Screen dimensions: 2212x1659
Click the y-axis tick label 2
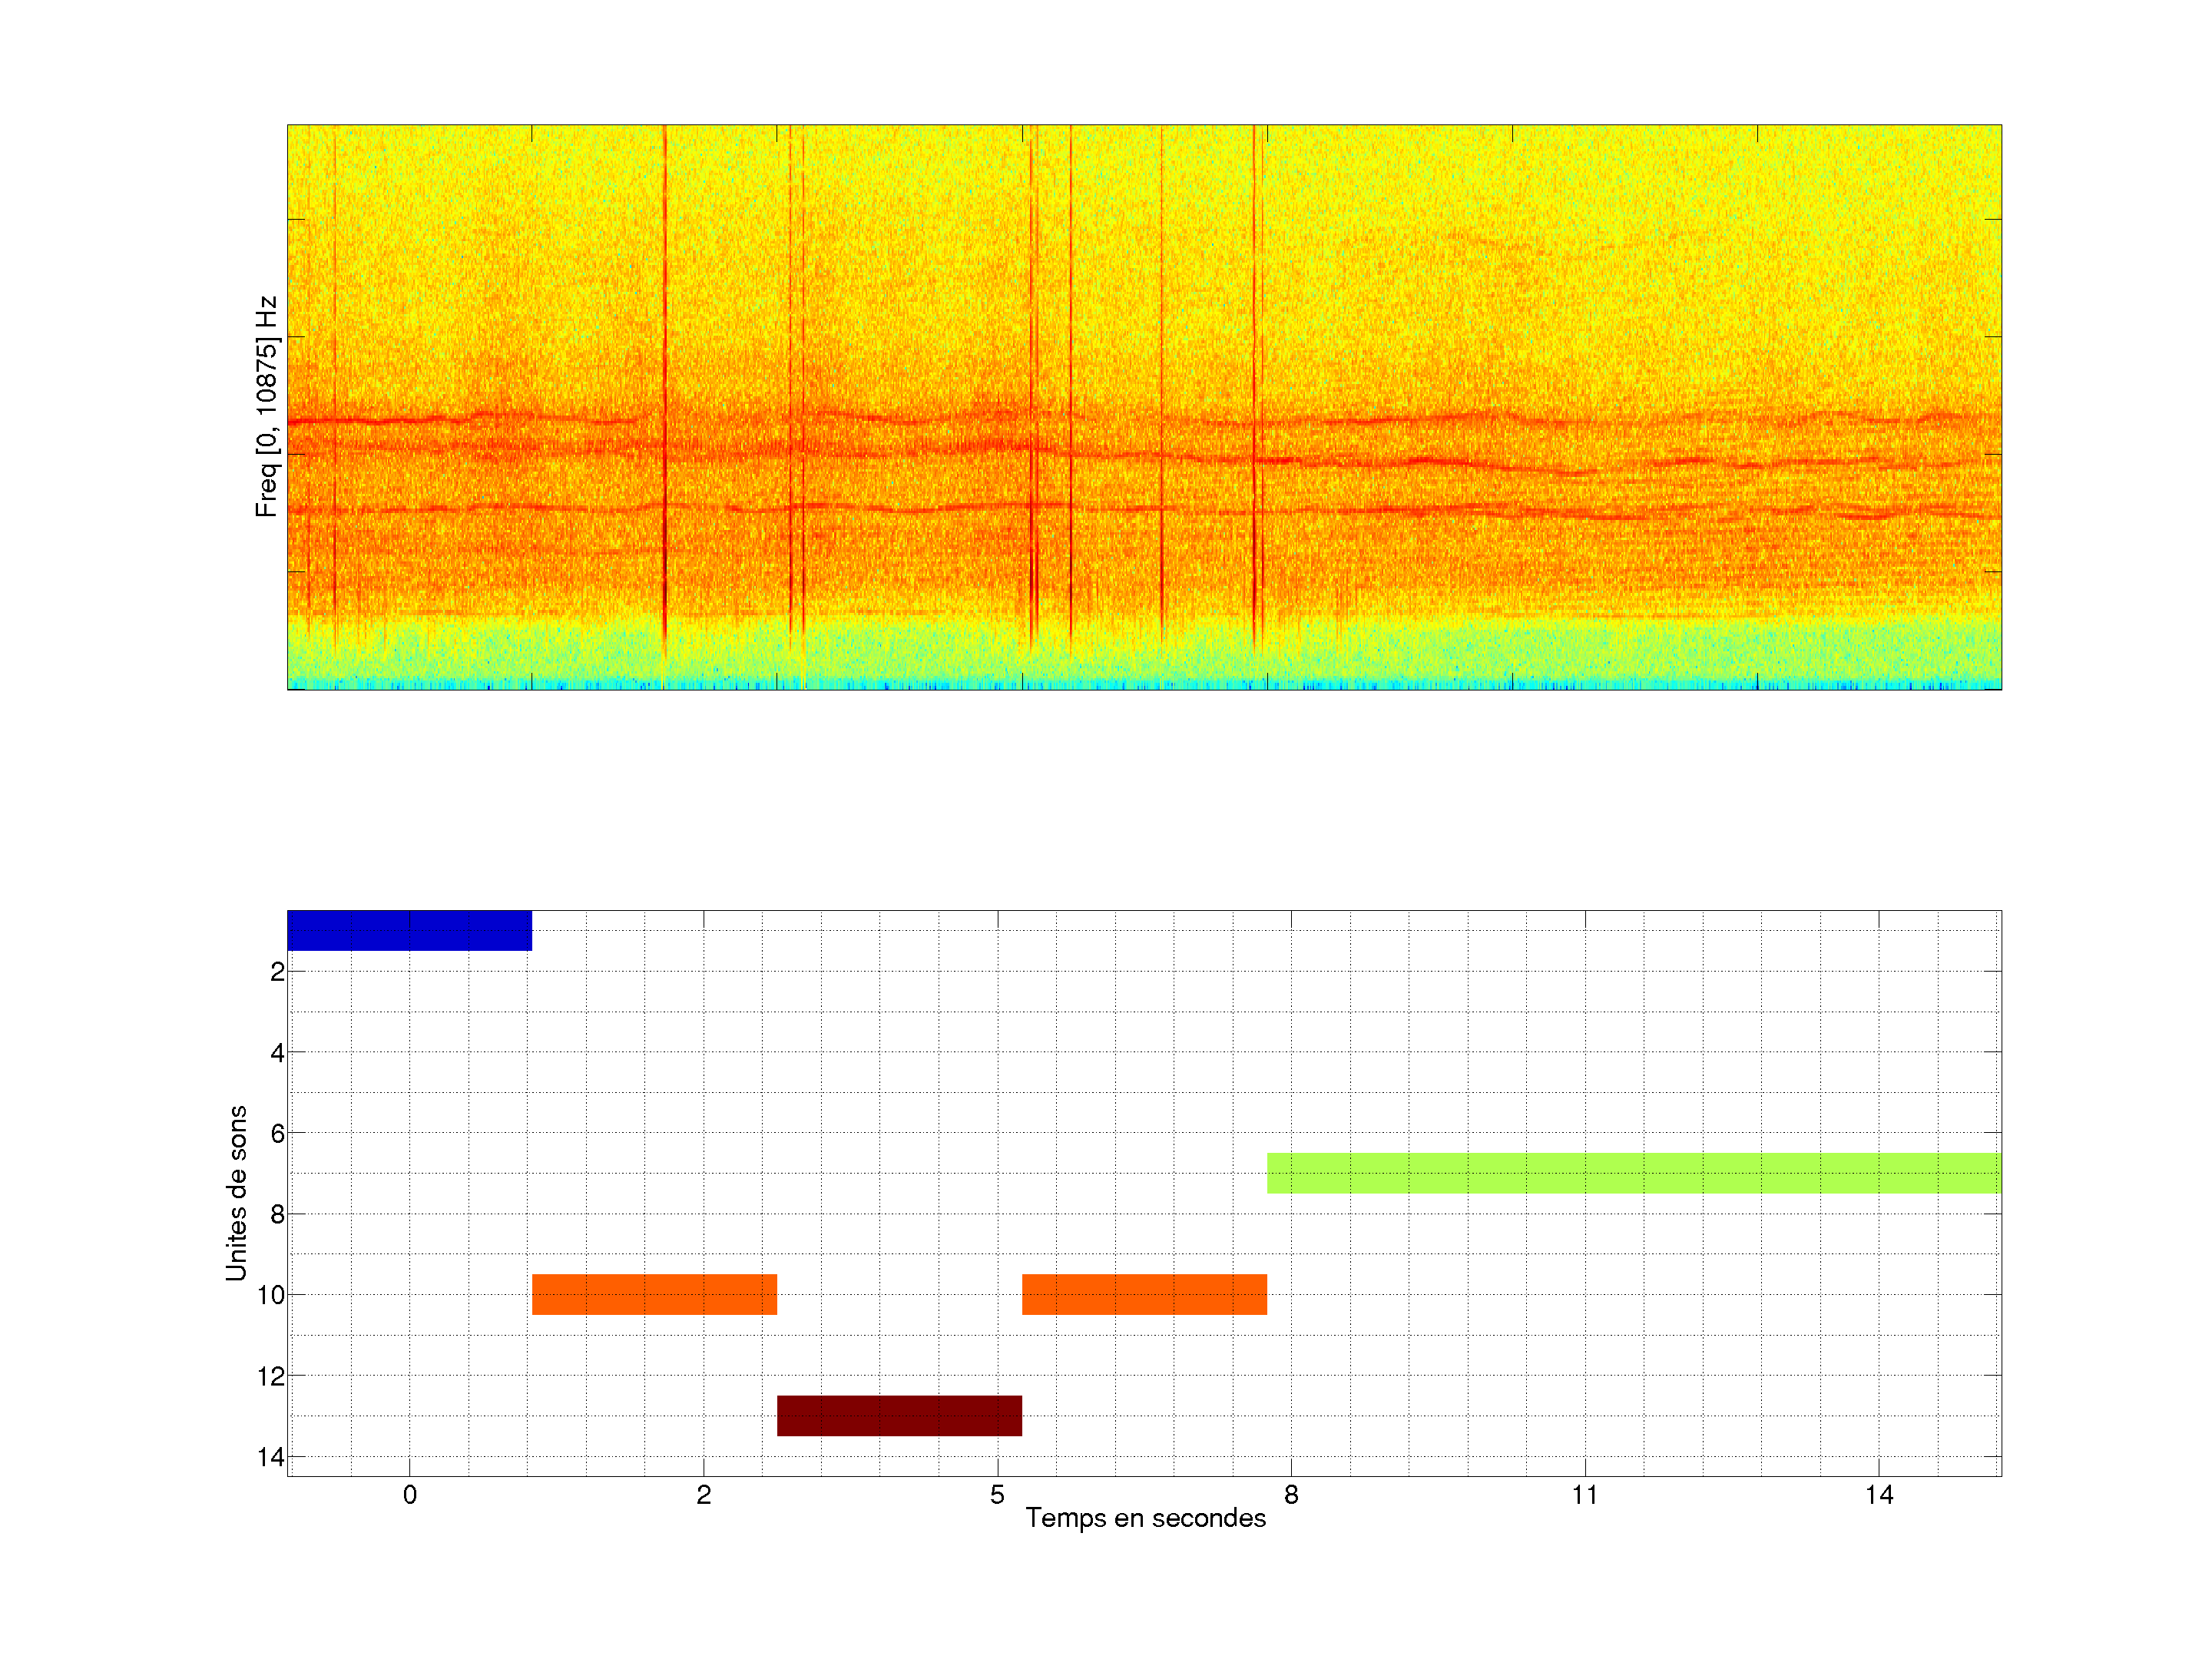click(x=277, y=972)
